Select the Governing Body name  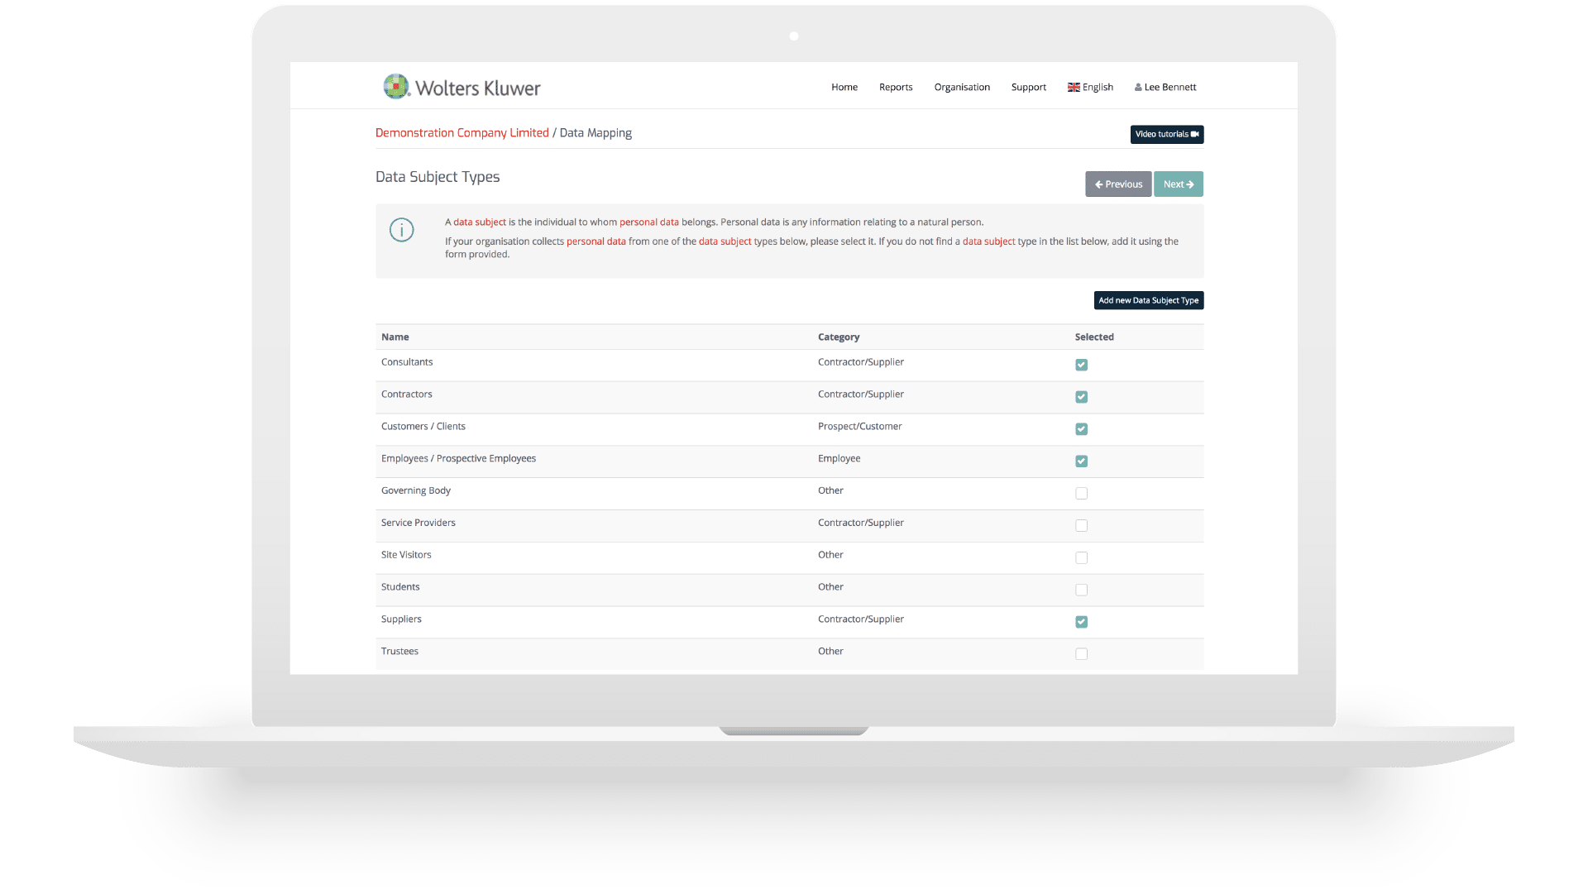(416, 490)
